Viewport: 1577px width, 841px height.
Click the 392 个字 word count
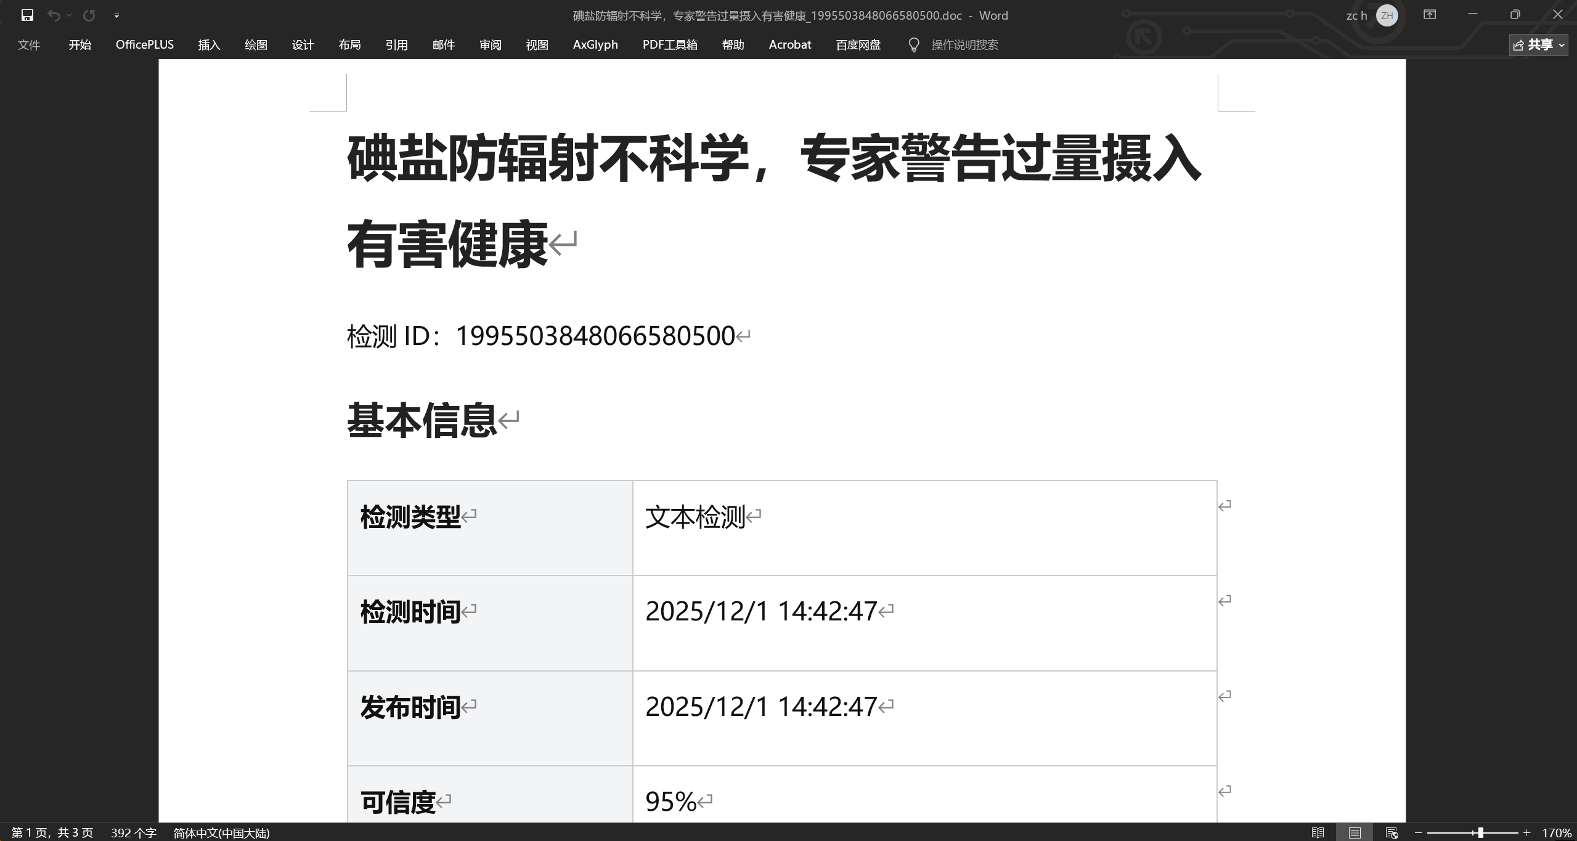coord(134,833)
